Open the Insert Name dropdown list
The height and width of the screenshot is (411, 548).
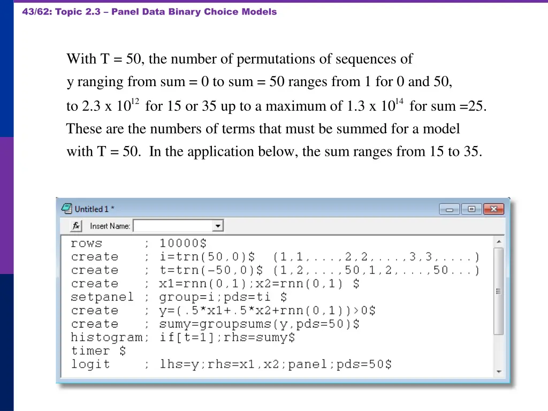(218, 226)
